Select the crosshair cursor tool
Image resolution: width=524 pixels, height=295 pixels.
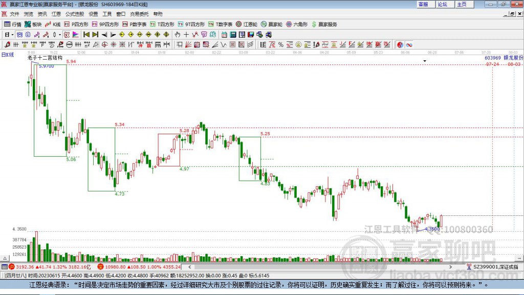[186, 35]
